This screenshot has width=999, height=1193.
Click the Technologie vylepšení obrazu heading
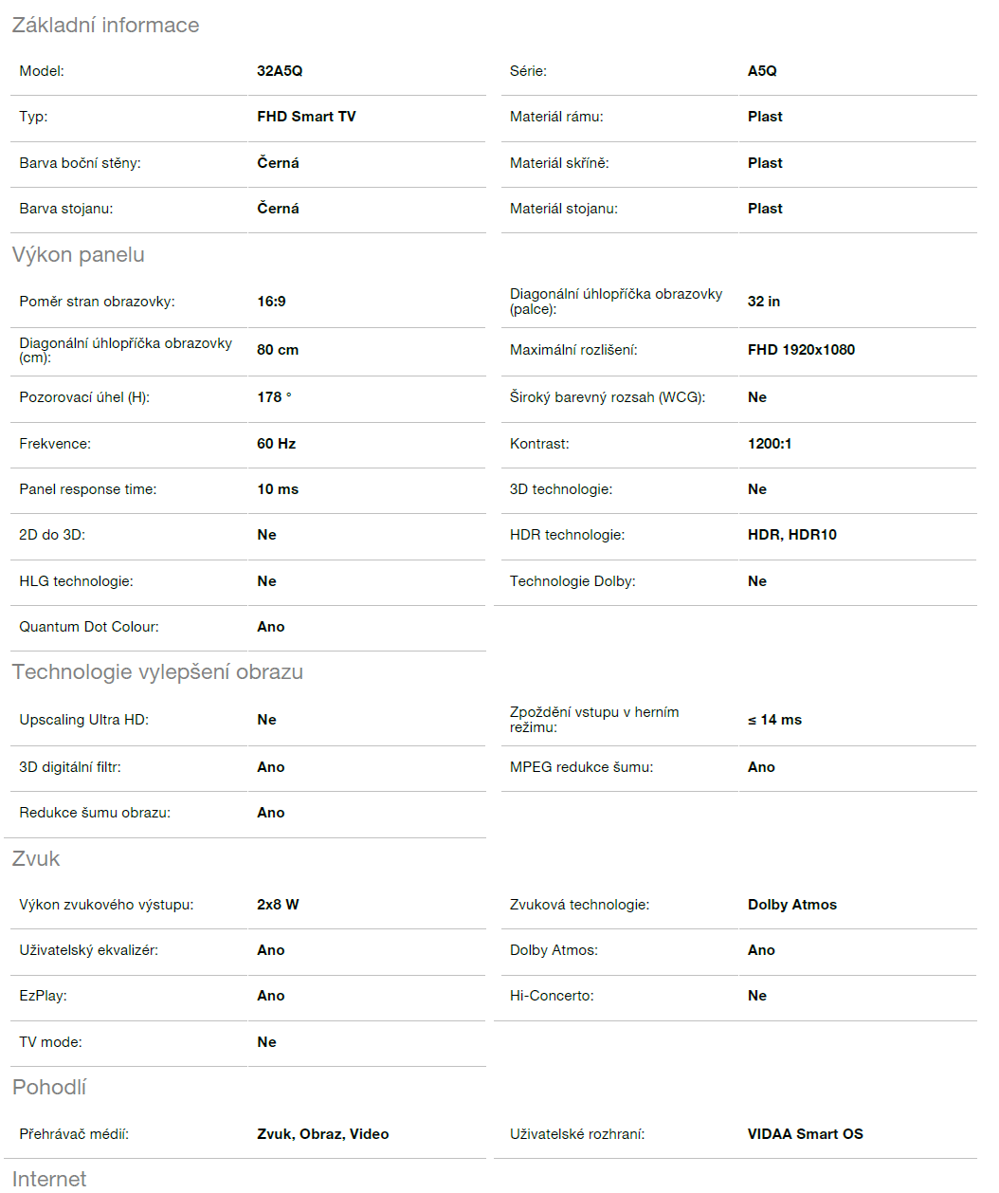click(157, 672)
